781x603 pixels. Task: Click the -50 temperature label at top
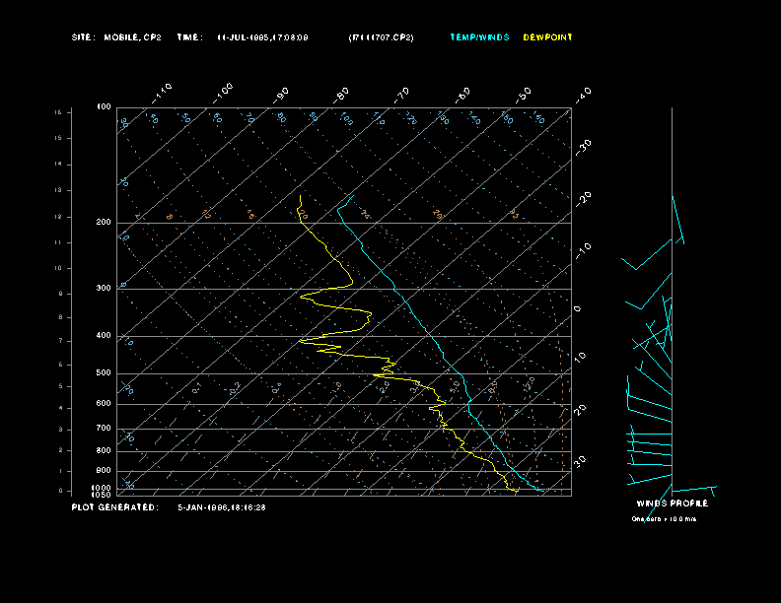coord(524,95)
